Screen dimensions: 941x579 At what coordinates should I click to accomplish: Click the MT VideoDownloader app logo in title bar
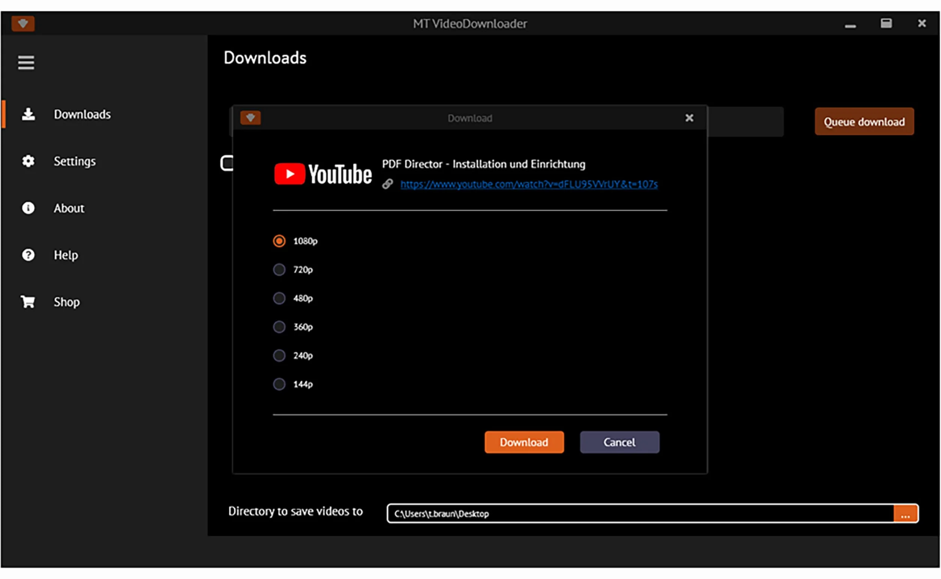(23, 24)
